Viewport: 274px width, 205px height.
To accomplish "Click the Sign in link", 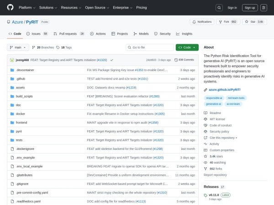I will pyautogui.click(x=232, y=8).
